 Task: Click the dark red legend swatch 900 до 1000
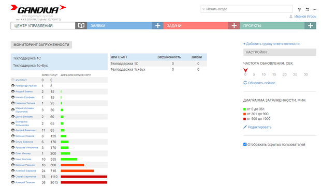point(244,119)
